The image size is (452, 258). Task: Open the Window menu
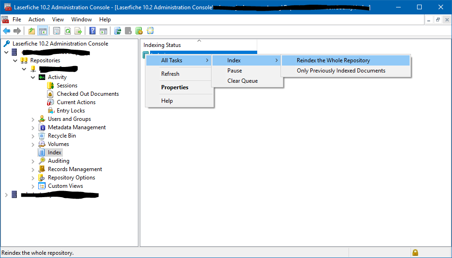[x=81, y=19]
